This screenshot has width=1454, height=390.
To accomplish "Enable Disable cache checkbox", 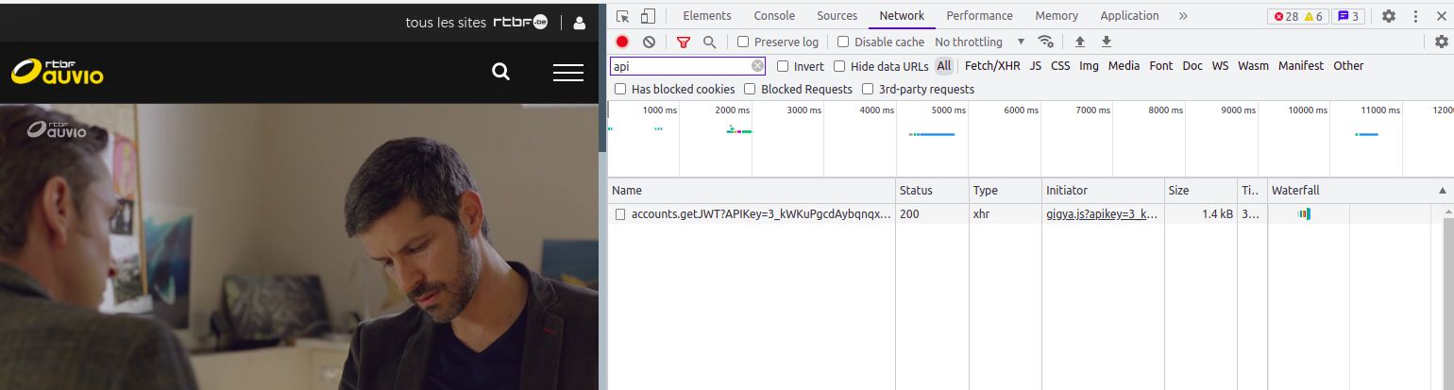I will tap(843, 42).
